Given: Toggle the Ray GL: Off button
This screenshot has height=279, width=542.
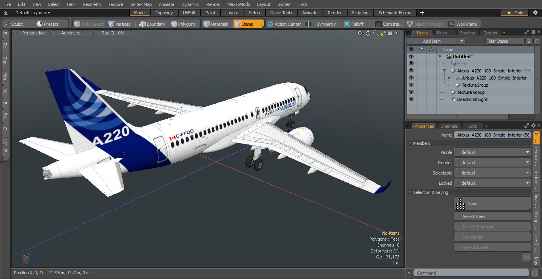Looking at the screenshot, I should click(x=113, y=33).
